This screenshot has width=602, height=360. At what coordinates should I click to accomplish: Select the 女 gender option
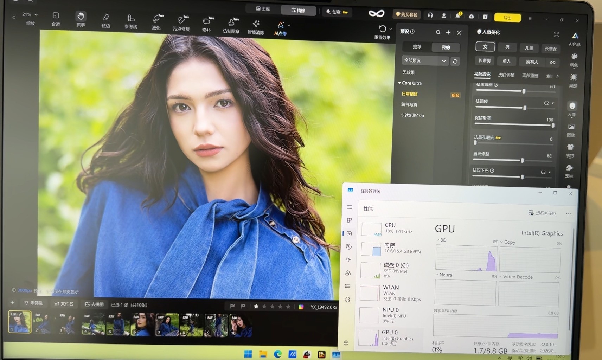pyautogui.click(x=485, y=46)
